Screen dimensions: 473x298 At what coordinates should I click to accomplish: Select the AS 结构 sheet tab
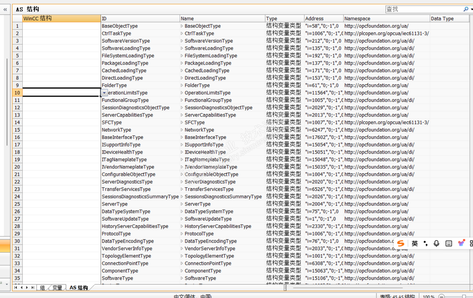click(79, 288)
